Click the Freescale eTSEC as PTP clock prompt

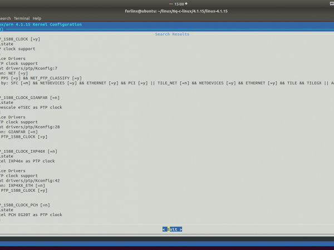(x=32, y=107)
